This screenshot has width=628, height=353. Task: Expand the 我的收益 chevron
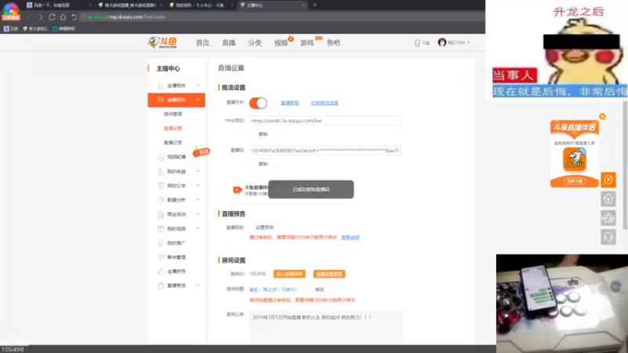198,171
